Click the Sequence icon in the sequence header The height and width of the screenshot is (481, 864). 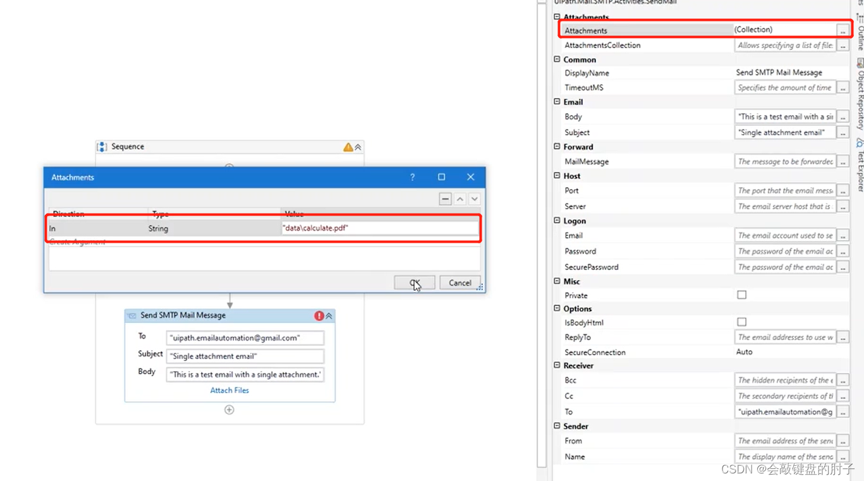tap(102, 147)
